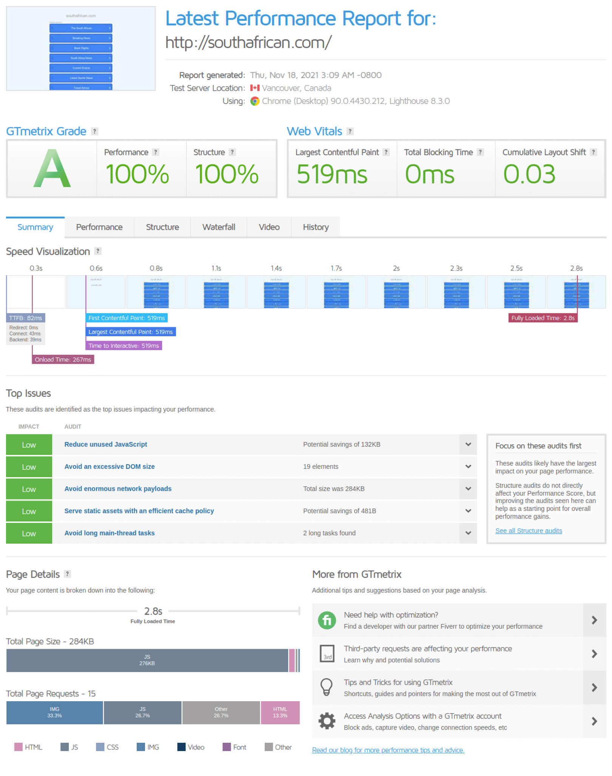The image size is (612, 776).
Task: Click the TTFB 82ms marker
Action: [26, 318]
